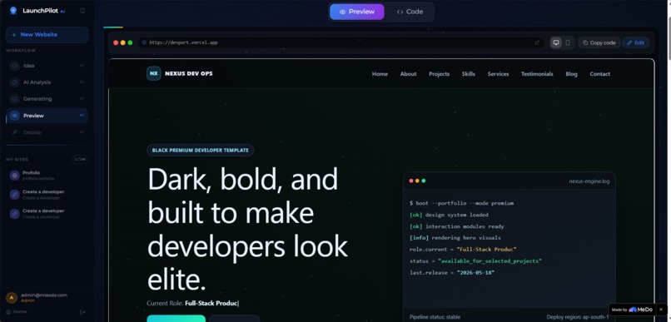Click the Idea step circle icon

(x=14, y=66)
